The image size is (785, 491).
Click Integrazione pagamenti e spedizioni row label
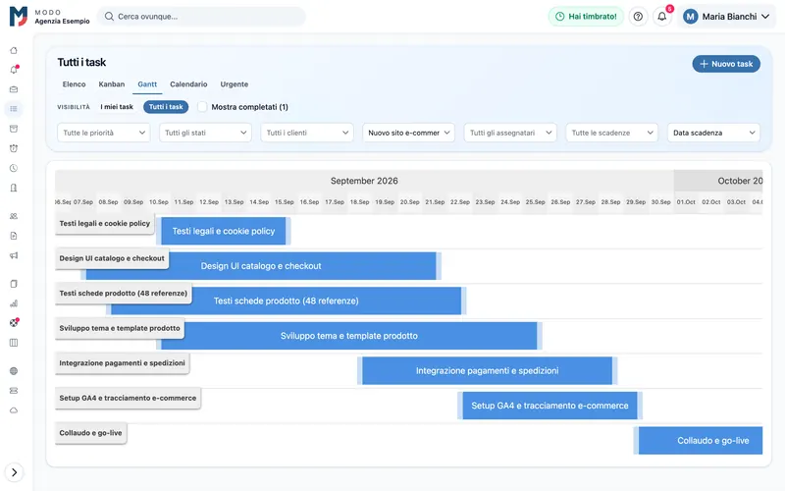pyautogui.click(x=122, y=363)
